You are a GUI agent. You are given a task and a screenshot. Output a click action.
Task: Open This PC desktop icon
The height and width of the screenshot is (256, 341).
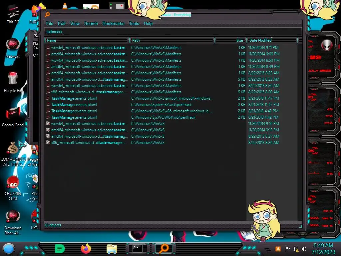click(x=13, y=14)
